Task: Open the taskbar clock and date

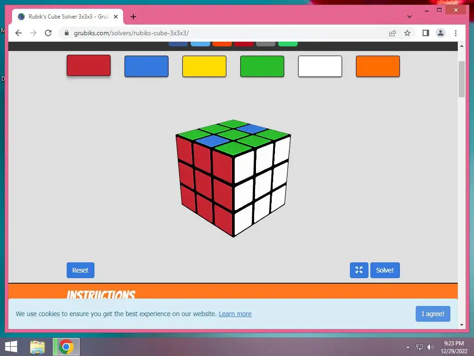Action: tap(454, 347)
